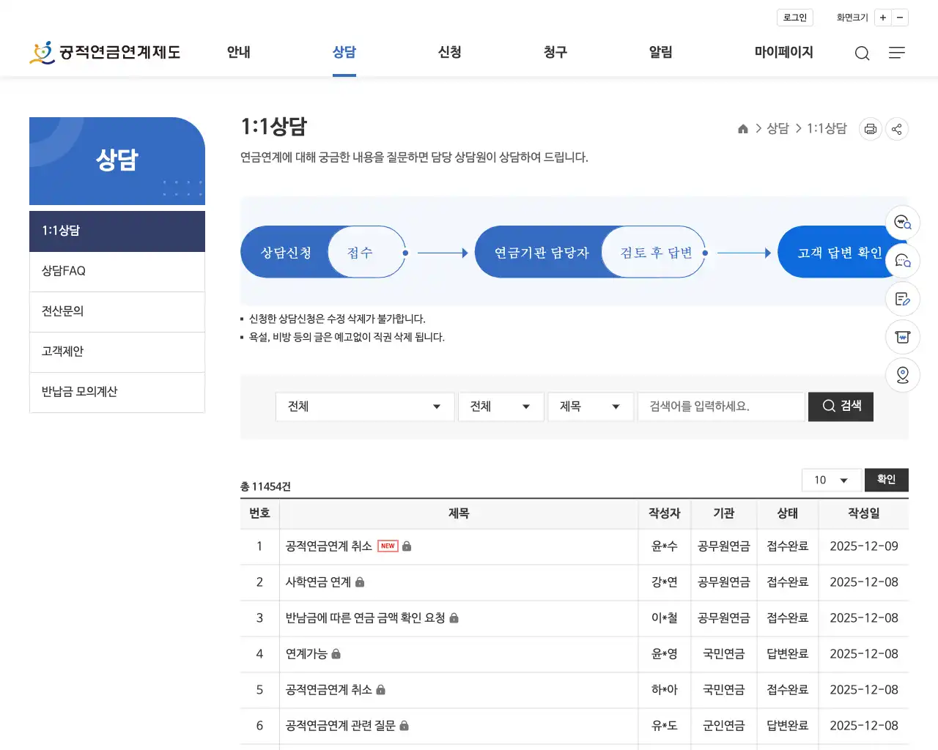
Task: Click the share icon next to print
Action: coord(896,129)
